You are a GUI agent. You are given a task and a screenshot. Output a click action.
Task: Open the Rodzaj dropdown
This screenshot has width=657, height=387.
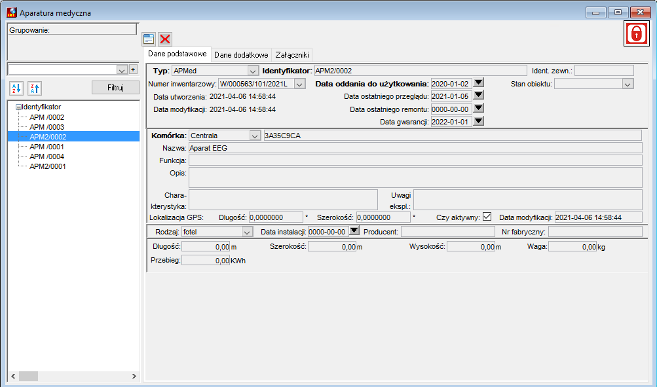click(x=247, y=232)
